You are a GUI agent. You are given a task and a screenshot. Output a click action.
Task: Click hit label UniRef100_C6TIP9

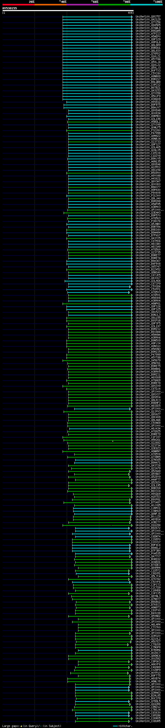(148, 284)
